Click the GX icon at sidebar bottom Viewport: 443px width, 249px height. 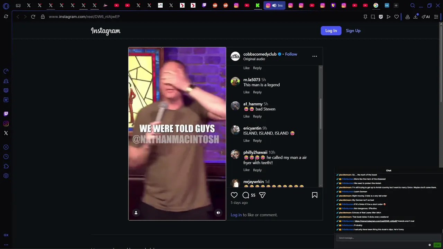6,235
